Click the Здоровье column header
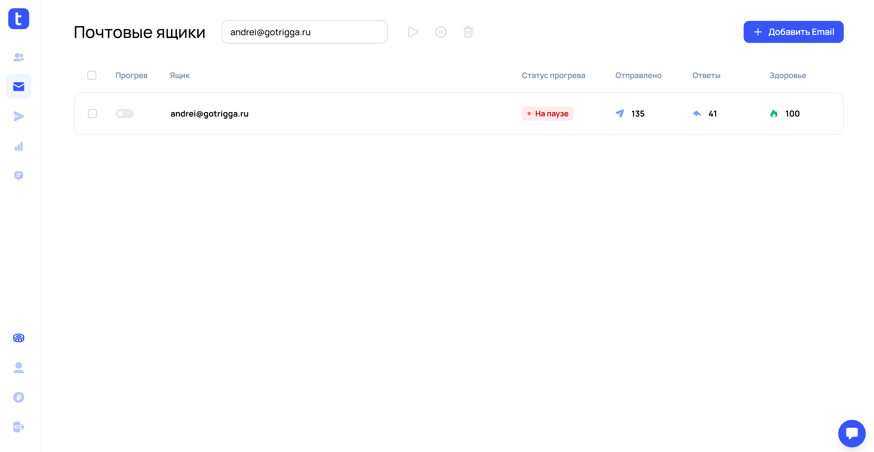This screenshot has height=452, width=874. (787, 75)
